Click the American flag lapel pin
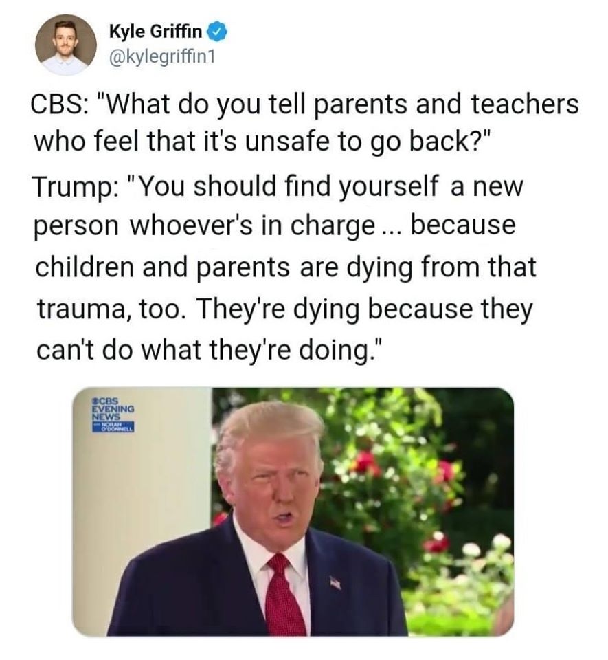This screenshot has height=660, width=608. point(335,582)
